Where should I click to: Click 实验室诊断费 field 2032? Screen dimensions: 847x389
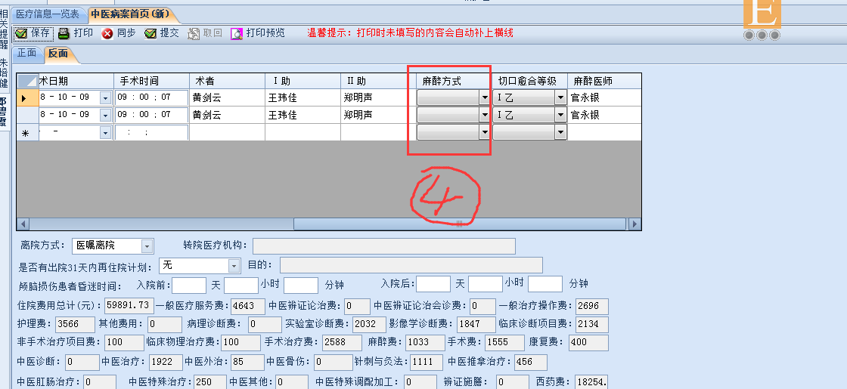370,324
